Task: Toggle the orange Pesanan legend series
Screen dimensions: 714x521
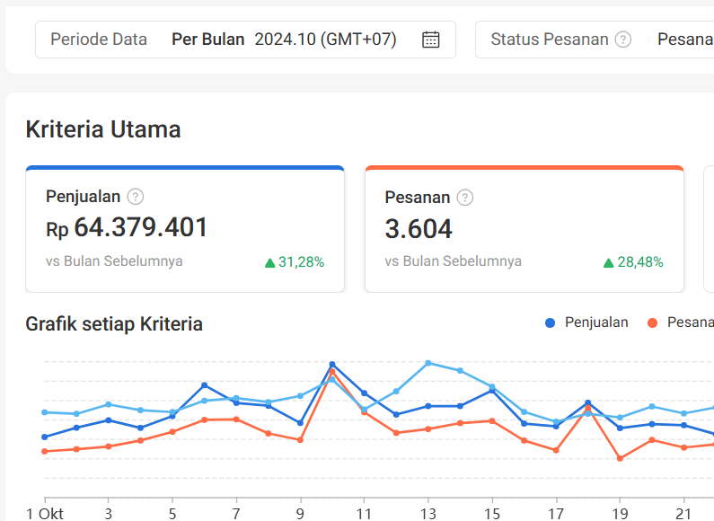Action: 680,322
